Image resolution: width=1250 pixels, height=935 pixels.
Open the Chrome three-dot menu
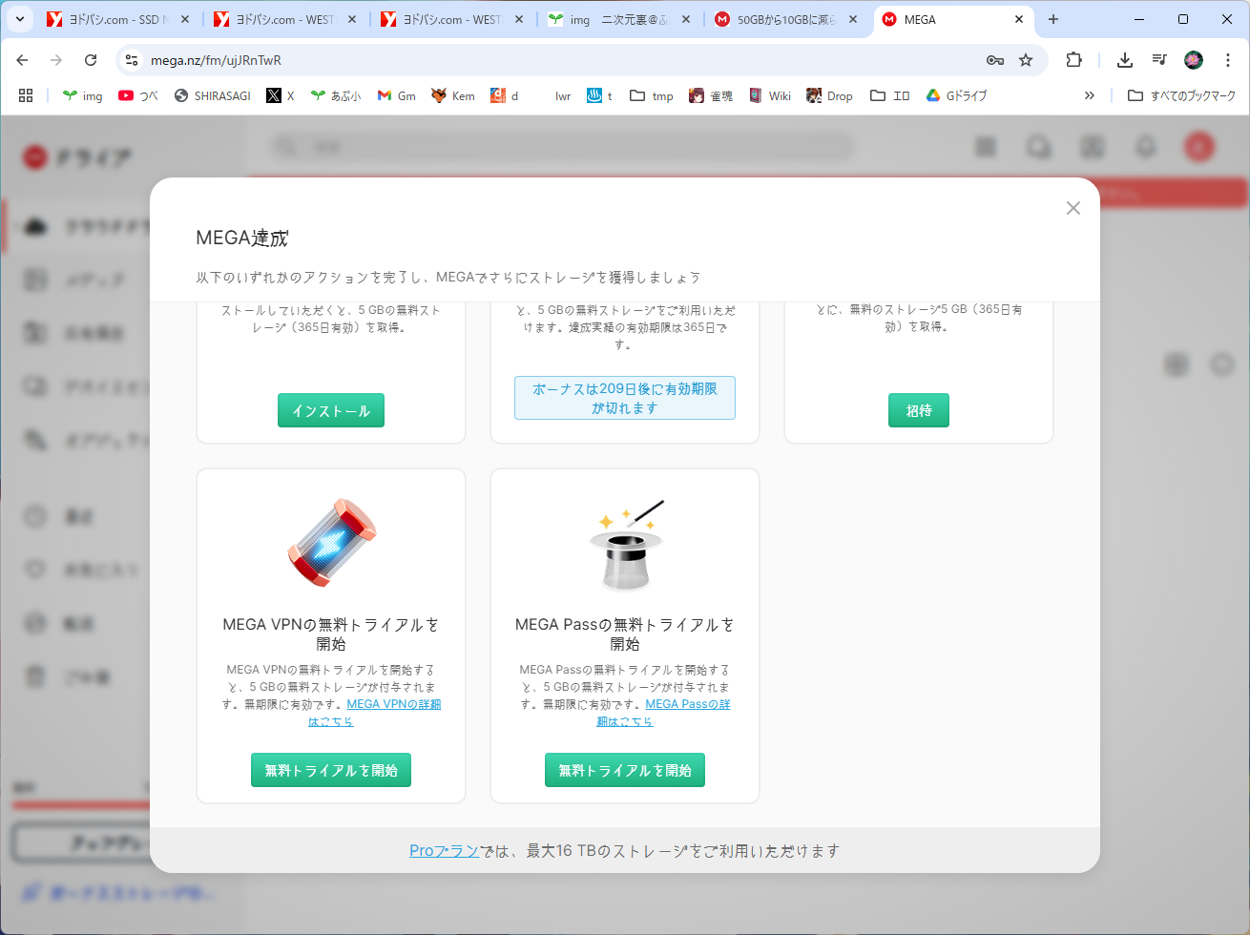1228,60
